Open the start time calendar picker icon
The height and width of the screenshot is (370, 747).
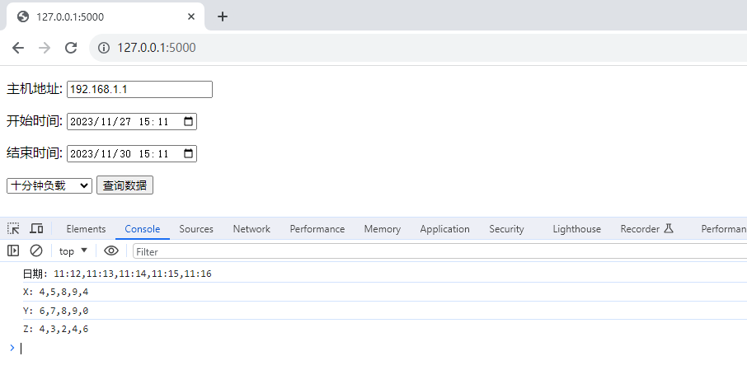coord(189,122)
